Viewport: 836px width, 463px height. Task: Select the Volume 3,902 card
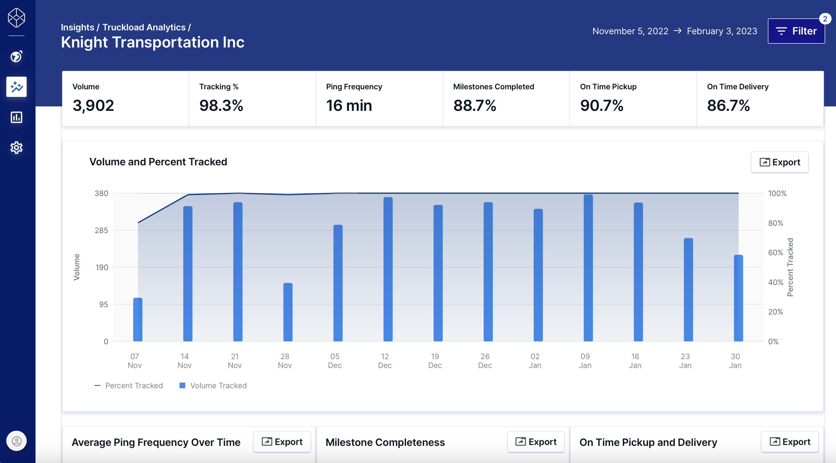(125, 98)
